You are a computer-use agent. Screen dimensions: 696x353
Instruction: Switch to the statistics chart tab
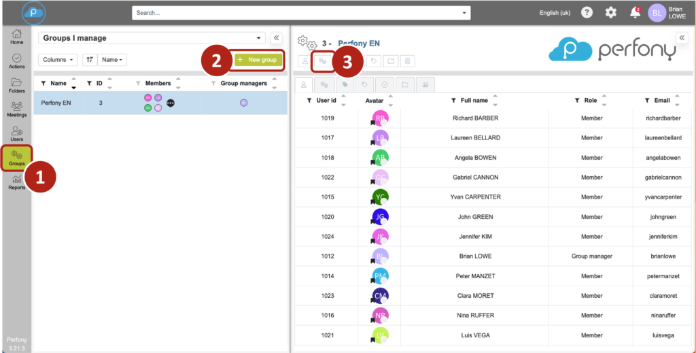pos(425,85)
